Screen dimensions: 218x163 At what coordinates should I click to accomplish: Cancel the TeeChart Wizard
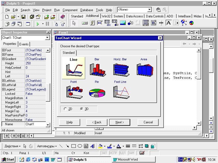(x=148, y=122)
